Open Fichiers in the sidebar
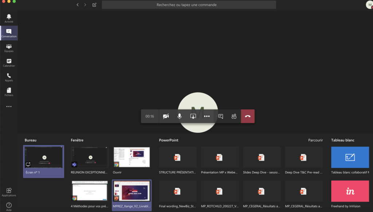The height and width of the screenshot is (212, 373). [9, 92]
